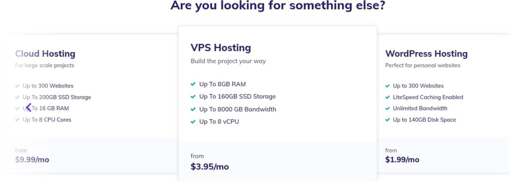Viewport: 509px width, 181px height.
Task: Select the Cloud Hosting plan heading
Action: point(45,54)
